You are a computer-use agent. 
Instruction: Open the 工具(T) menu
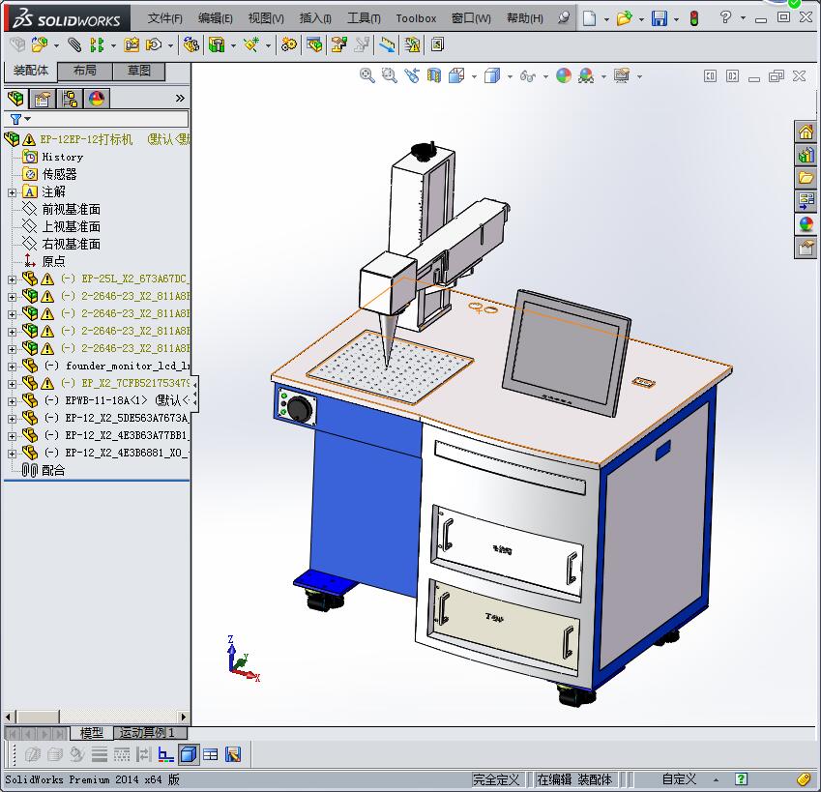(x=364, y=18)
